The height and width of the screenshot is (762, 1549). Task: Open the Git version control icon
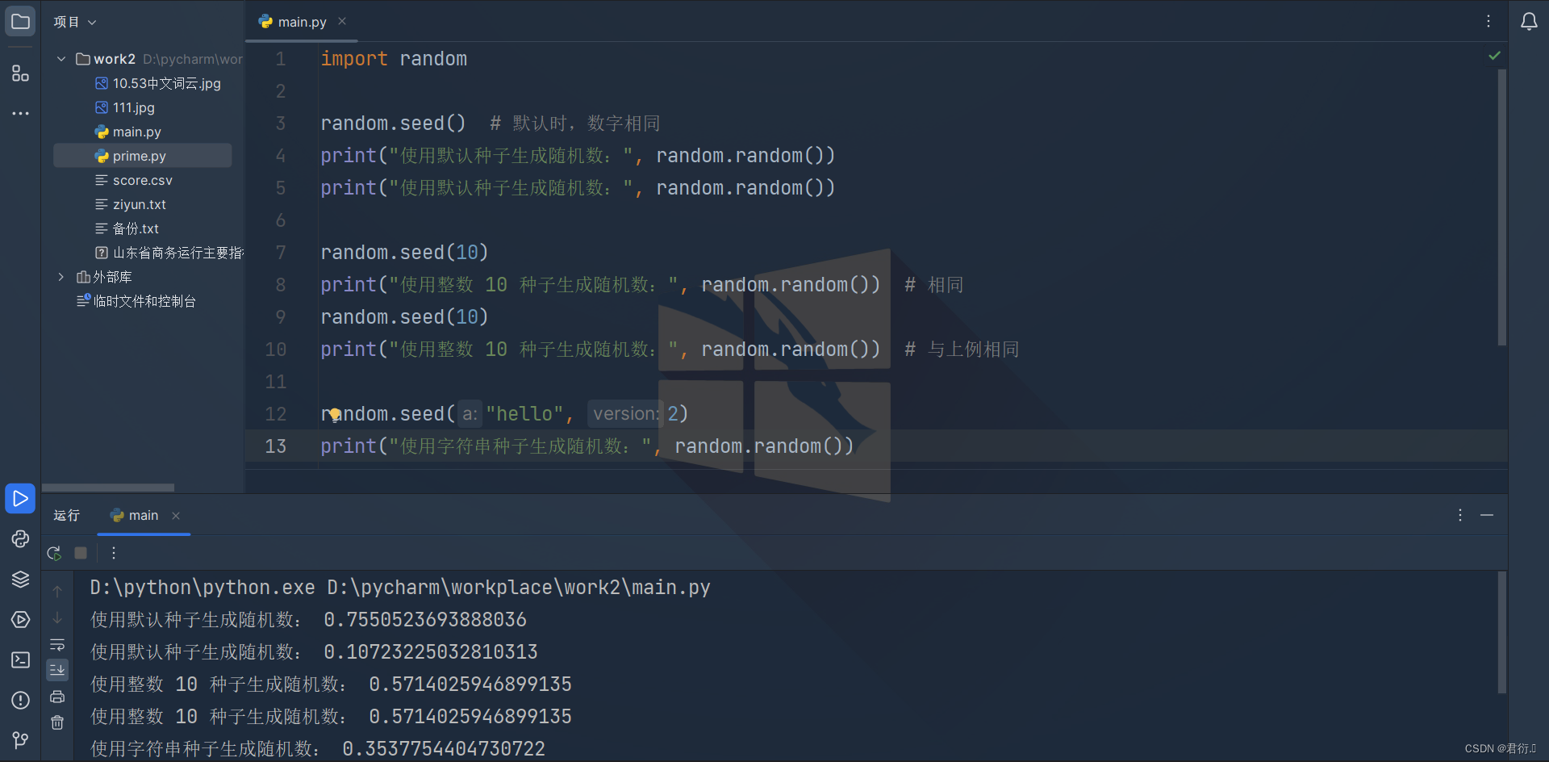[20, 740]
